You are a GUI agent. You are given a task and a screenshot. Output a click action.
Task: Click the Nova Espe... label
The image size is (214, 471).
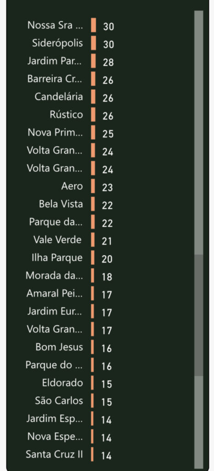[55, 437]
